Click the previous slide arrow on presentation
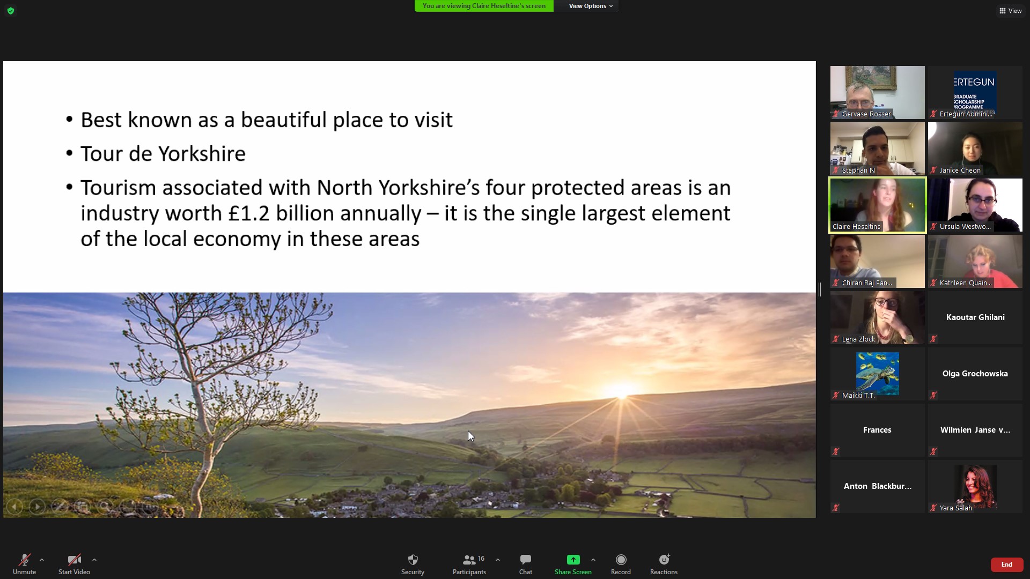 14,506
